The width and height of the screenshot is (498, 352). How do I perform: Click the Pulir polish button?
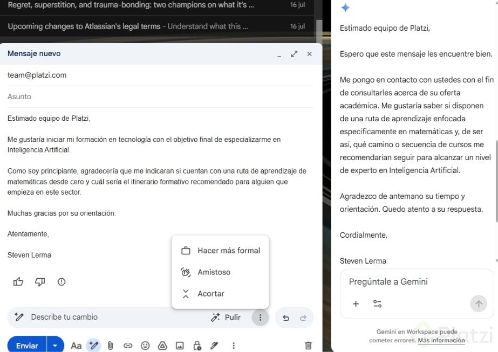(x=226, y=318)
